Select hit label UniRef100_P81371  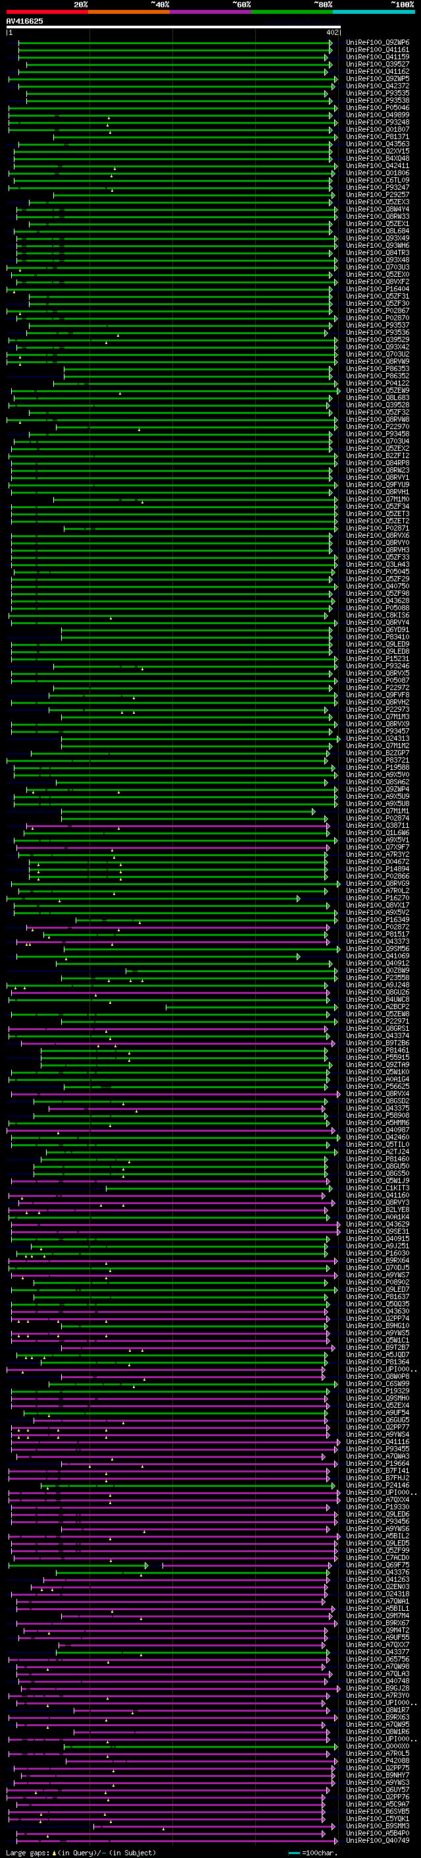378,136
